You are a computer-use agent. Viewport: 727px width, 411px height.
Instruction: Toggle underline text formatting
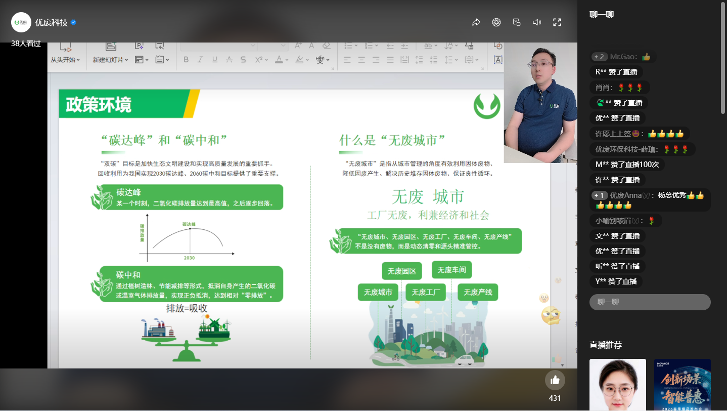(x=214, y=60)
